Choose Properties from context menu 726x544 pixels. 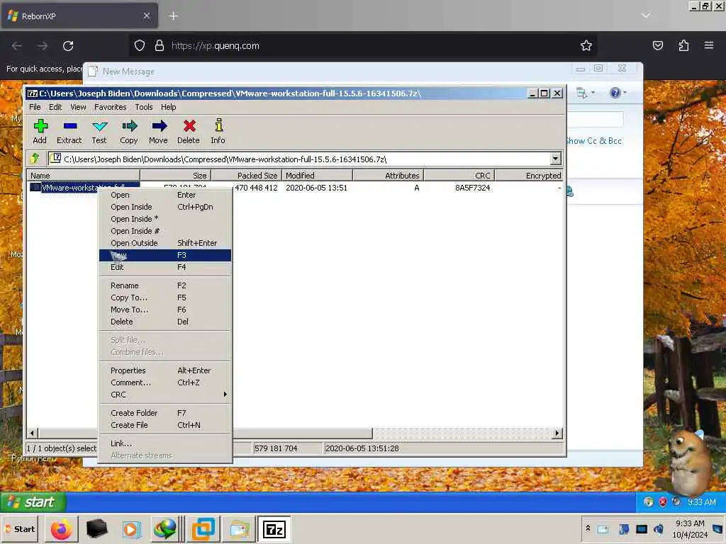click(x=164, y=370)
